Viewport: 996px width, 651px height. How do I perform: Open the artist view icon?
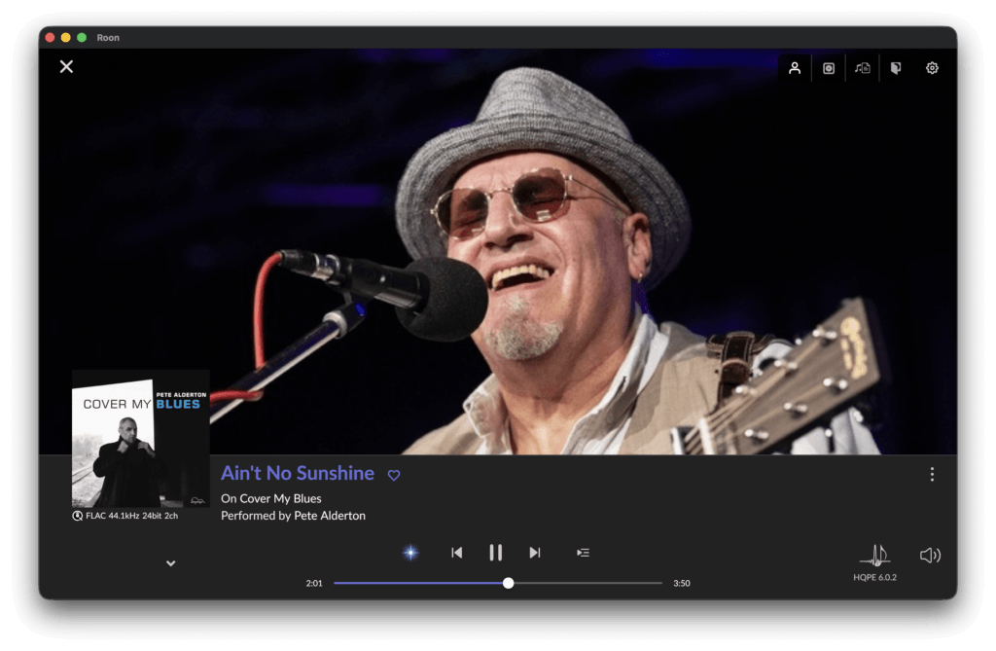coord(794,68)
